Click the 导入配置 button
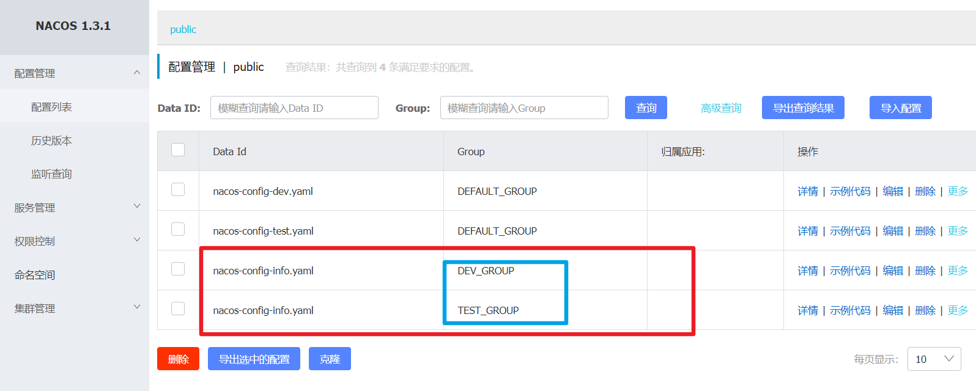This screenshot has height=391, width=976. [901, 108]
